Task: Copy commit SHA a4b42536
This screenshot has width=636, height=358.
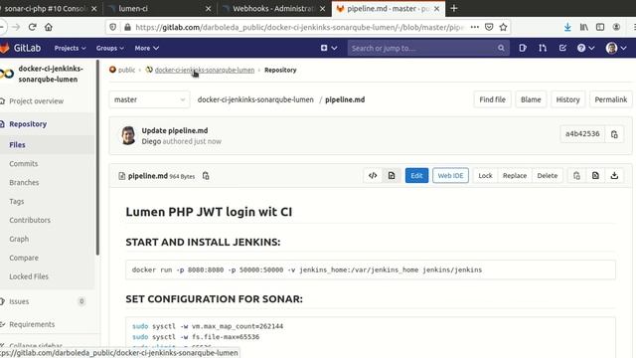Action: point(614,134)
